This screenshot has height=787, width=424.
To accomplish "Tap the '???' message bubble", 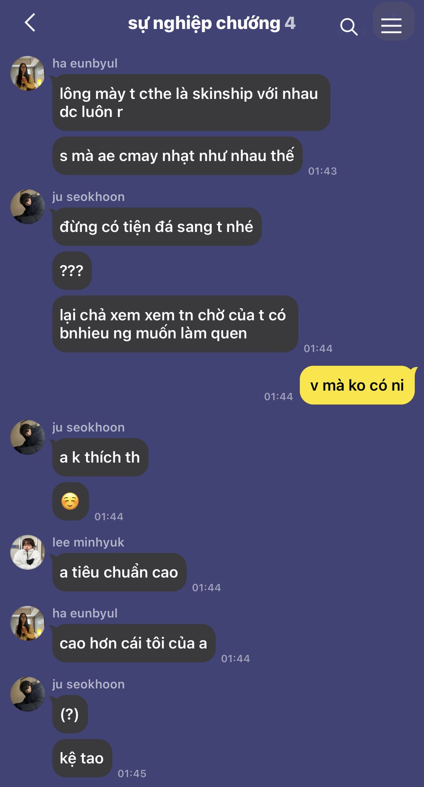I will point(72,271).
